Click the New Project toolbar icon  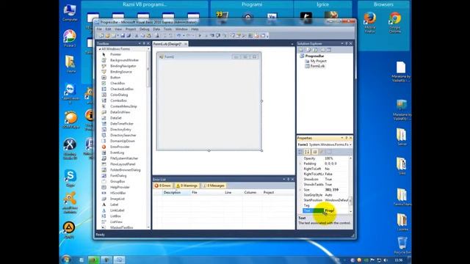click(x=101, y=36)
